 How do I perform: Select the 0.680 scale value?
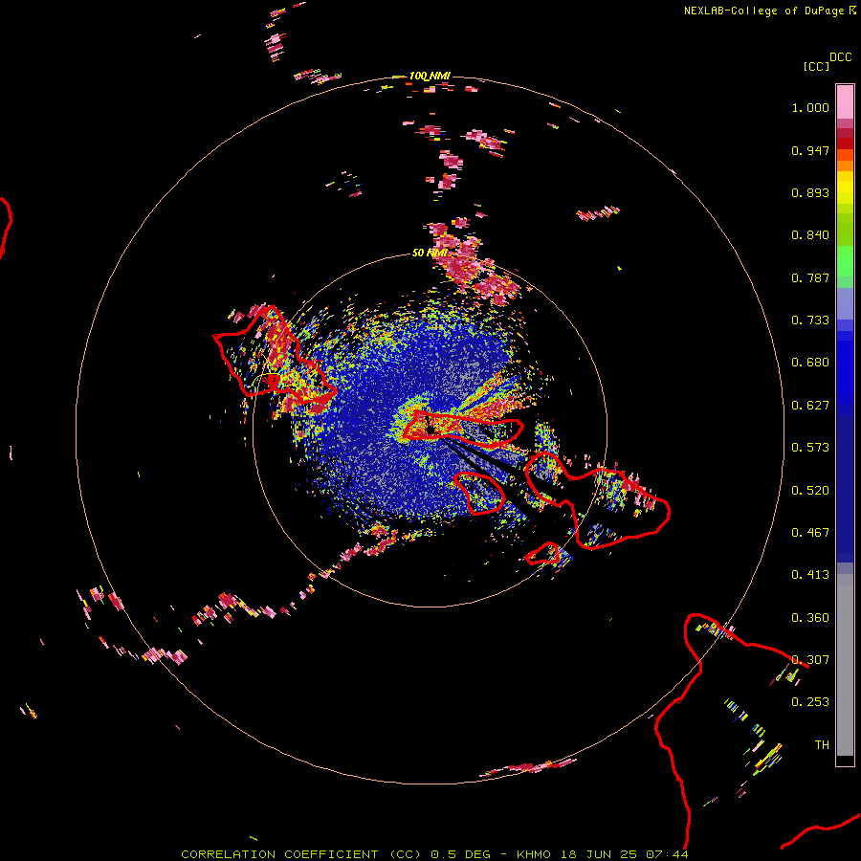[x=810, y=363]
